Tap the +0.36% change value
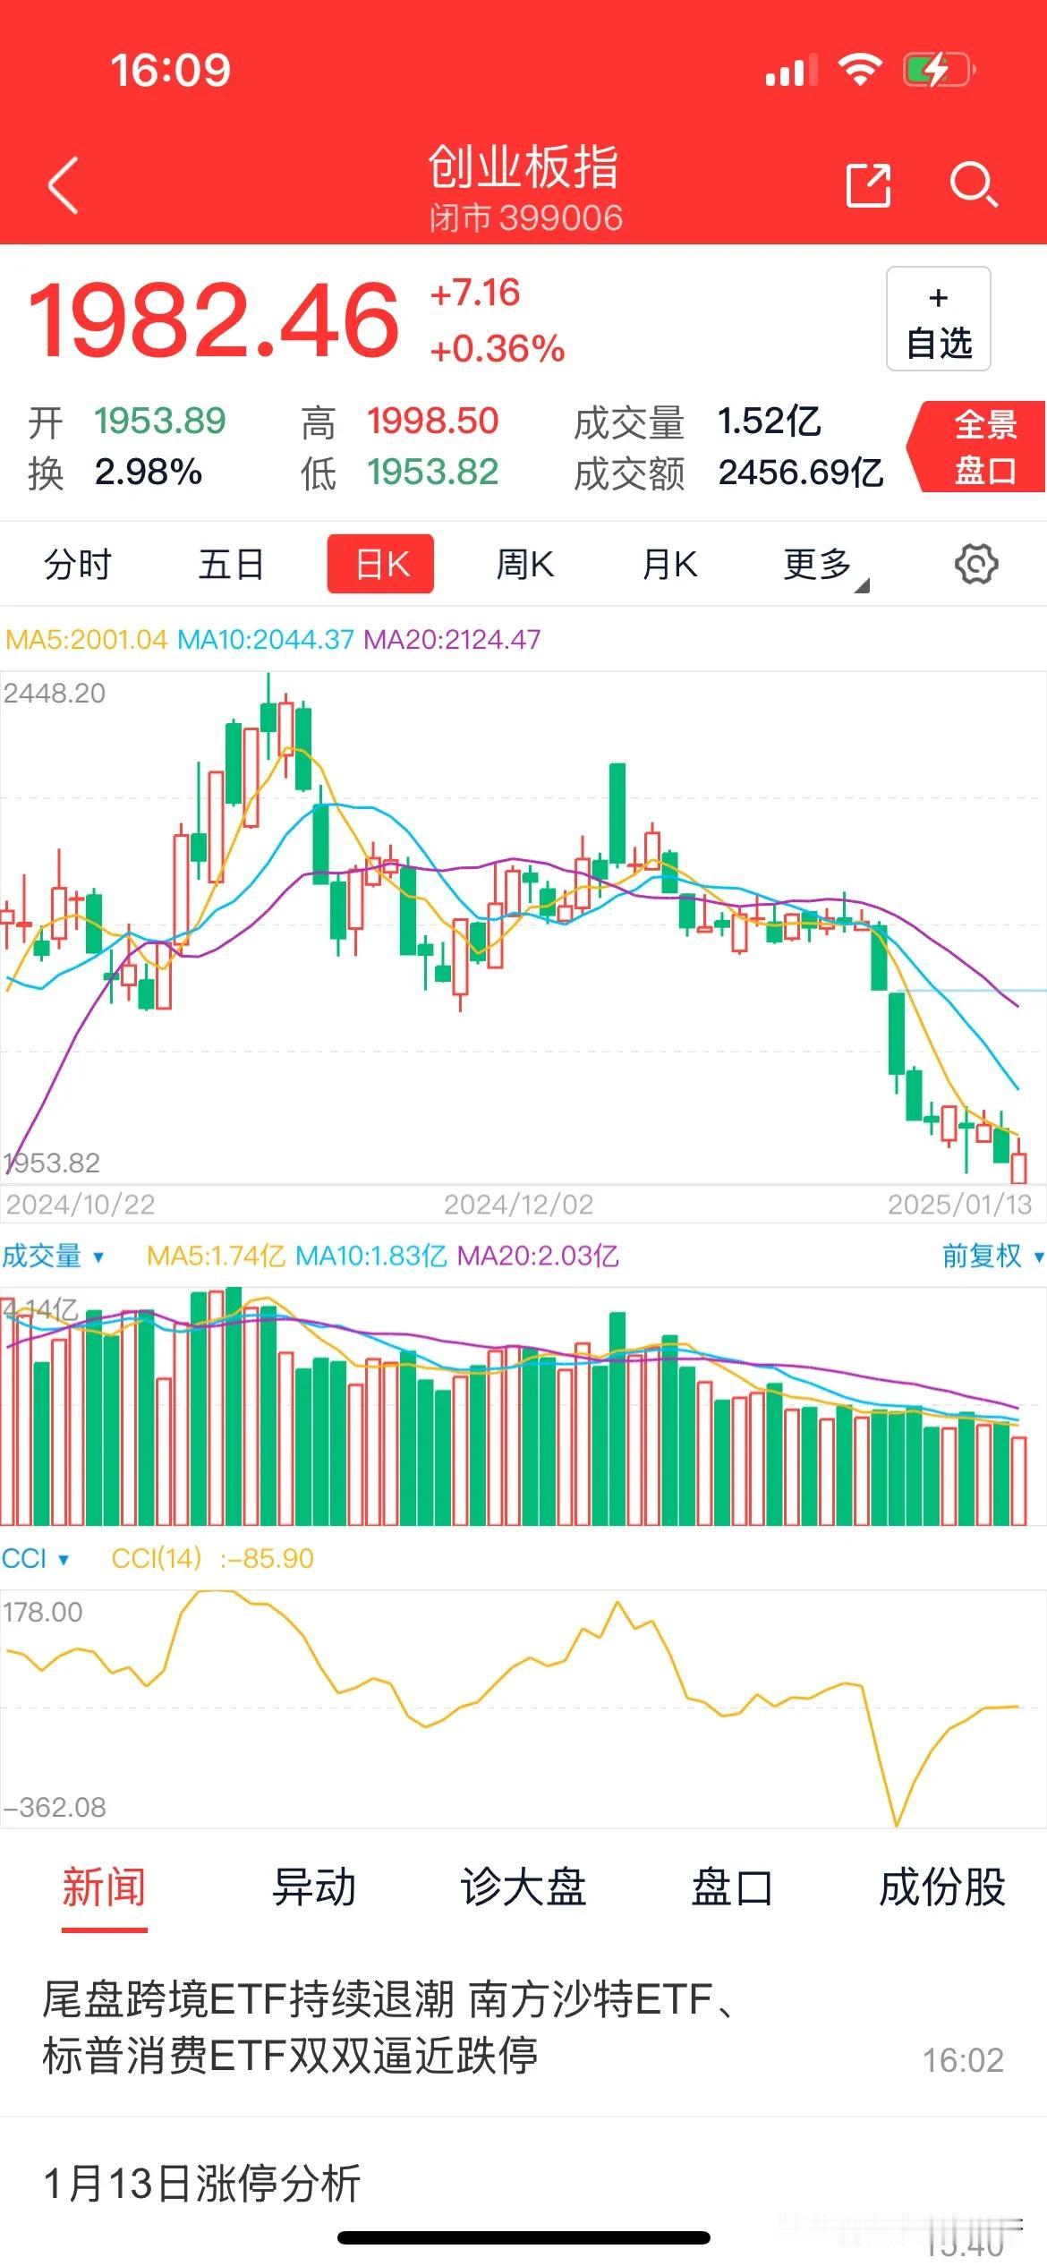This screenshot has height=2266, width=1047. (498, 348)
